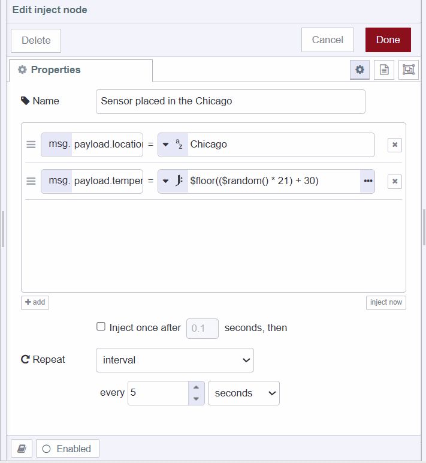Edit the payload.temperature property name

108,181
